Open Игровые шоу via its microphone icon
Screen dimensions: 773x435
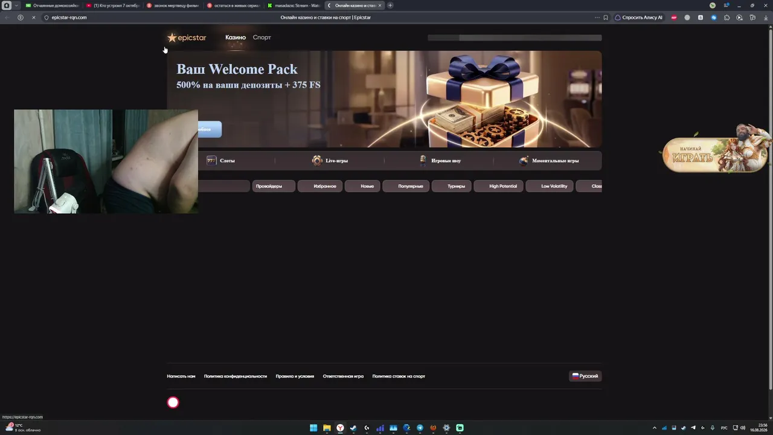tap(423, 161)
